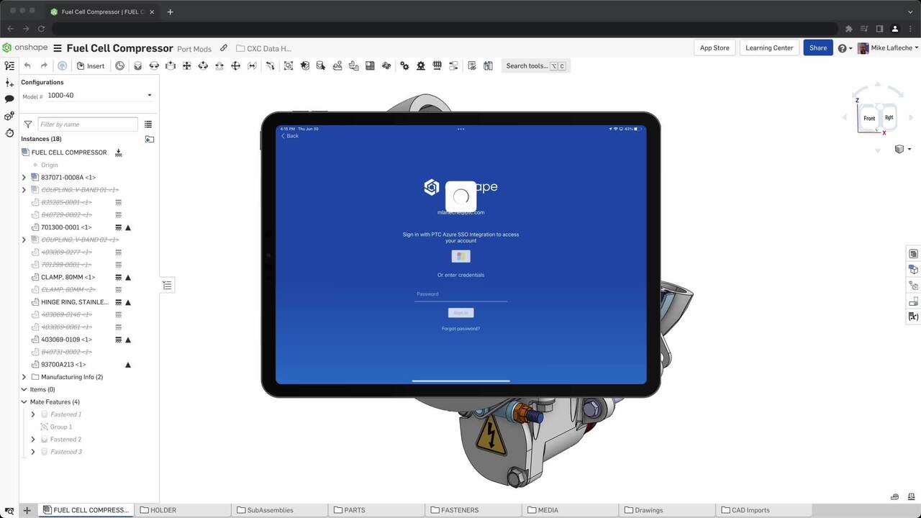
Task: Select the Revolute mate tool
Action: point(154,65)
